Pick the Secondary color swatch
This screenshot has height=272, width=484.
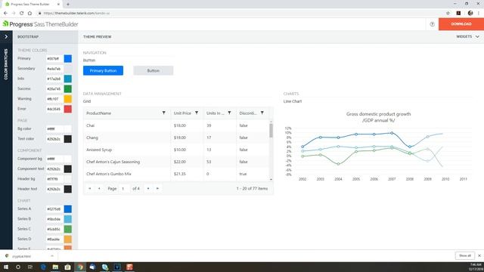(x=68, y=69)
